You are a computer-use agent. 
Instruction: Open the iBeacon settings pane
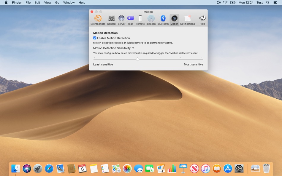point(151,20)
